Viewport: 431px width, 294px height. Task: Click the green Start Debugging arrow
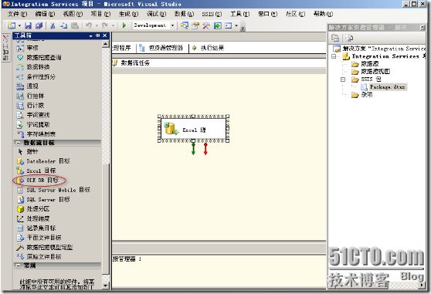point(124,25)
